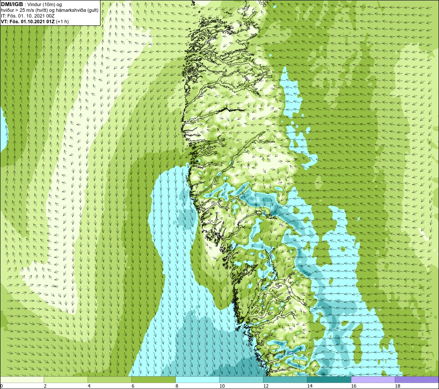The image size is (439, 389).
Task: Click the legend label 0
Action: 1,386
